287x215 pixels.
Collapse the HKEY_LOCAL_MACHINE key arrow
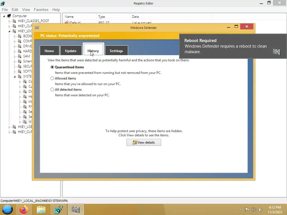pos(9,31)
